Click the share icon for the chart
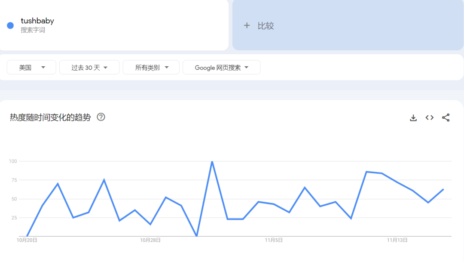The image size is (464, 262). tap(446, 118)
